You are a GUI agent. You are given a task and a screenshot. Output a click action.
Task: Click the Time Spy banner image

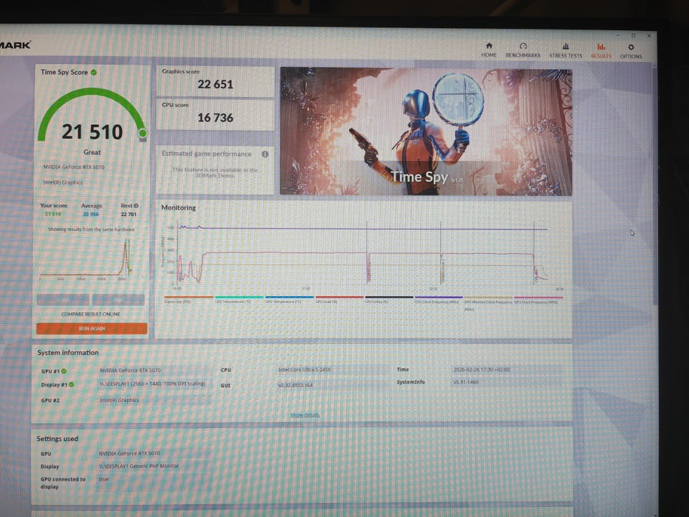click(x=426, y=131)
